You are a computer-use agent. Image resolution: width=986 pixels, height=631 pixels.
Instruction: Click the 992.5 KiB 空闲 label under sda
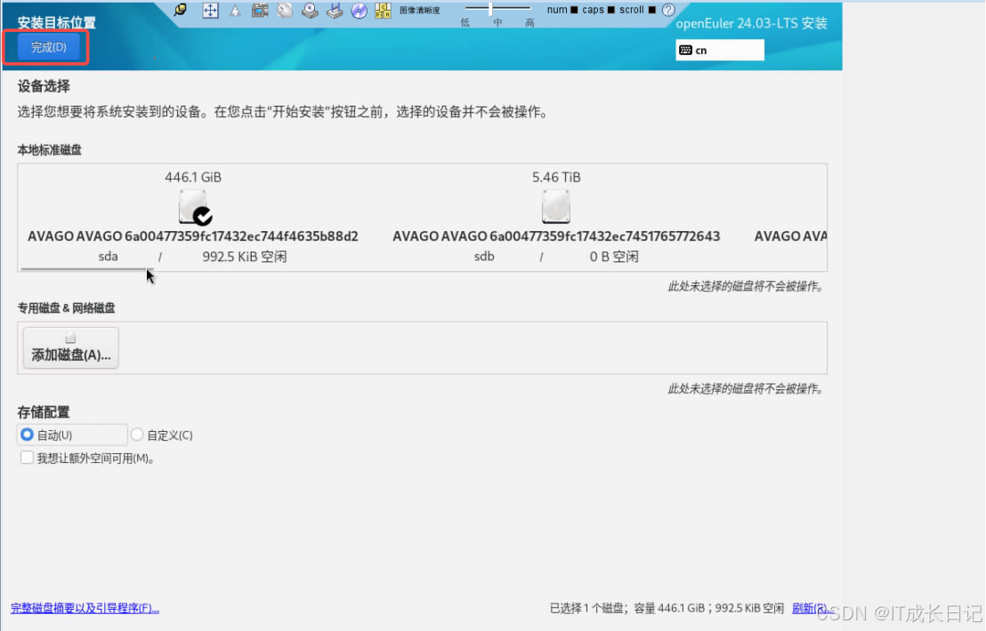[x=244, y=256]
